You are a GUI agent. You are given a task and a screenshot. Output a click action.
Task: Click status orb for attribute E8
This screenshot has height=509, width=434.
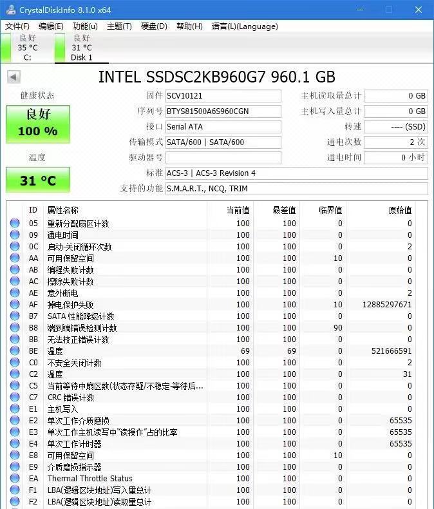(15, 455)
